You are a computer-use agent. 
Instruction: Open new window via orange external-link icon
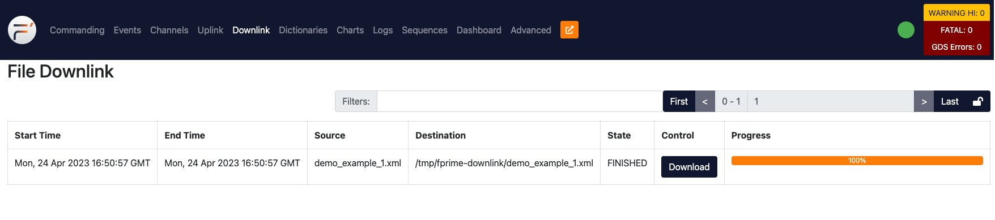[569, 30]
